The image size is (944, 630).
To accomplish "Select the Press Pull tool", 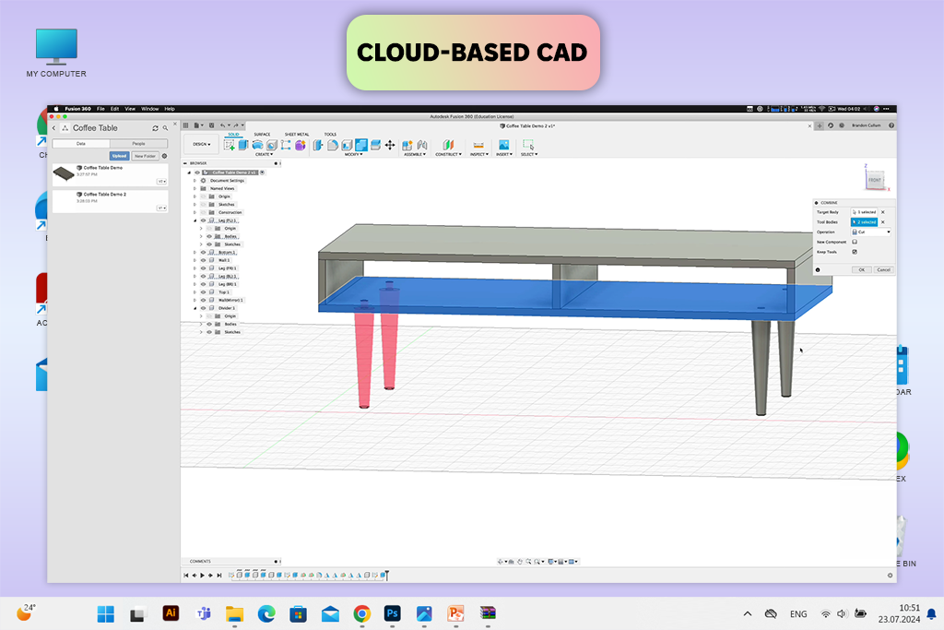I will pos(318,145).
